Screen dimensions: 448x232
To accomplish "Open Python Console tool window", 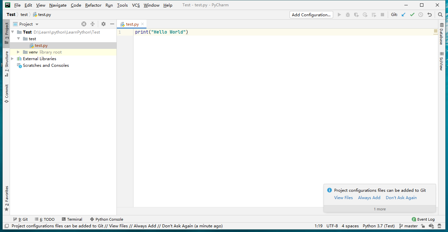I will 107,219.
